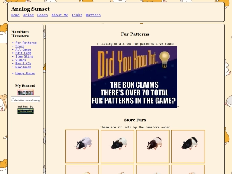This screenshot has width=232, height=174.
Task: Click the My Button! sidebar heading
Action: click(x=25, y=86)
